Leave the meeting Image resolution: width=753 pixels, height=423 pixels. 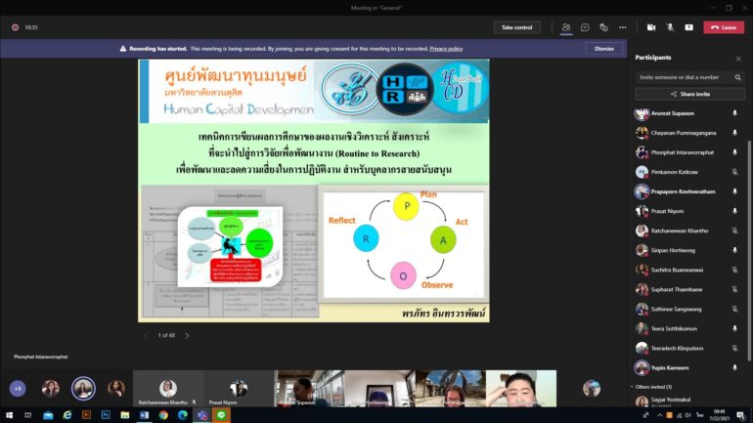(x=724, y=27)
